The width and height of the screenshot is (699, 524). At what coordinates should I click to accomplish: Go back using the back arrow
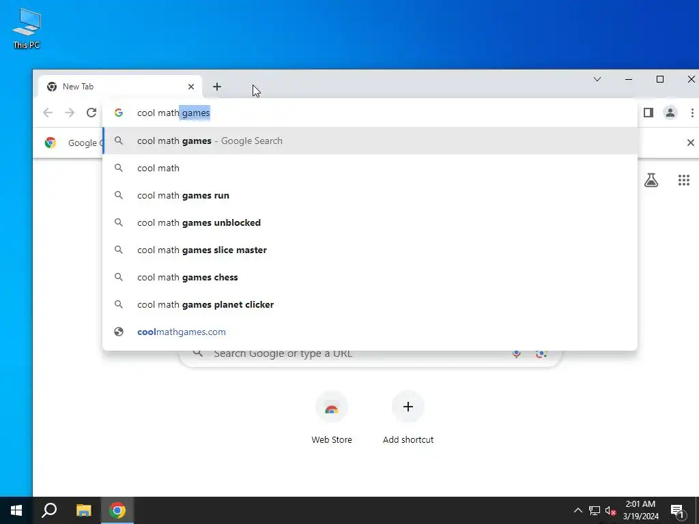tap(48, 113)
